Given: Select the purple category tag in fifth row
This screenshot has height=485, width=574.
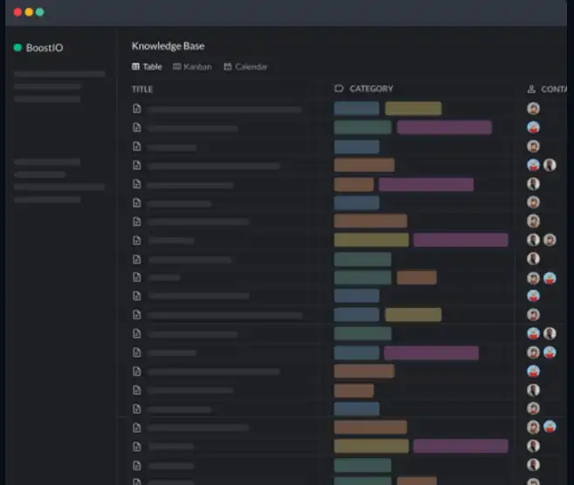Looking at the screenshot, I should (426, 184).
